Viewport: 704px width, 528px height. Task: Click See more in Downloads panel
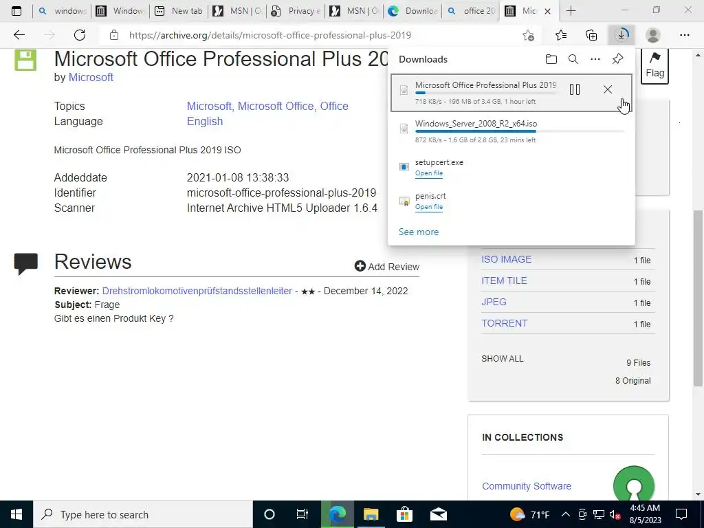tap(419, 232)
